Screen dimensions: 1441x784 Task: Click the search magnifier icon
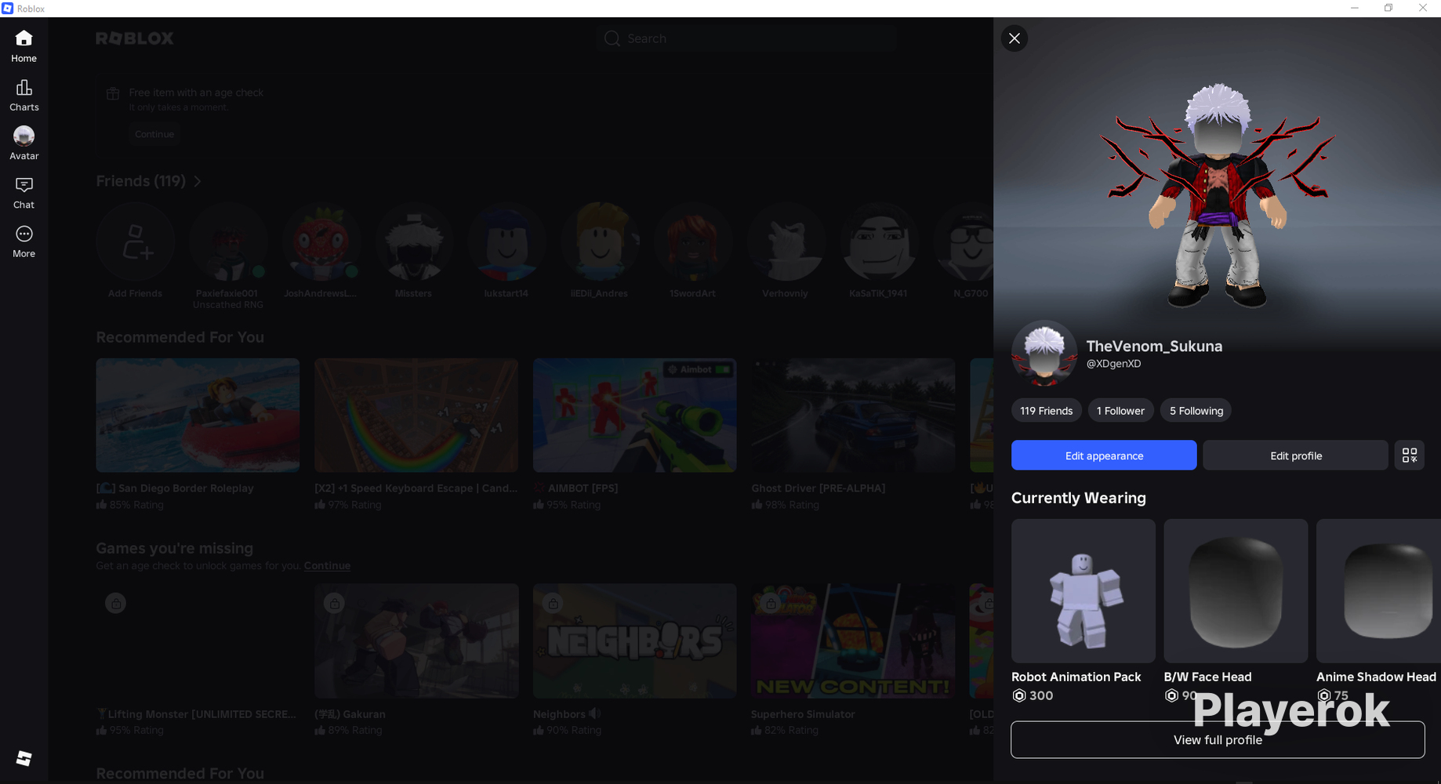pyautogui.click(x=612, y=38)
